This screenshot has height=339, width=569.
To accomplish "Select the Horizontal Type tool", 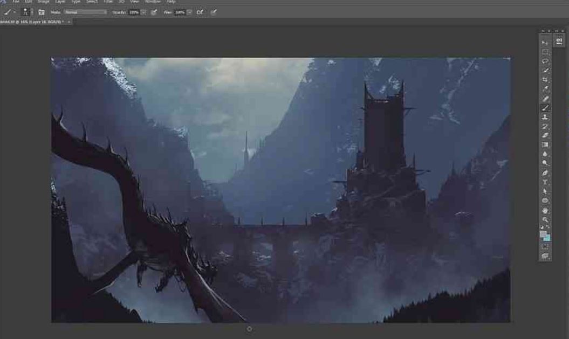I will tap(545, 182).
